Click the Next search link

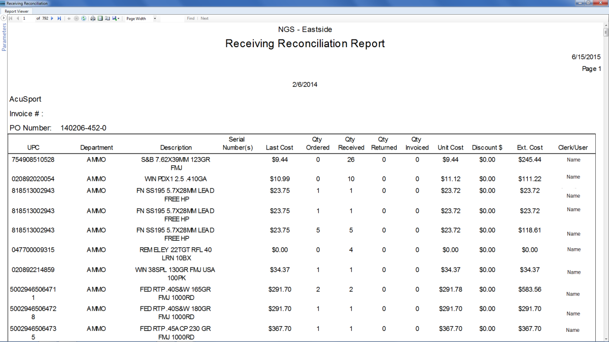pyautogui.click(x=205, y=18)
